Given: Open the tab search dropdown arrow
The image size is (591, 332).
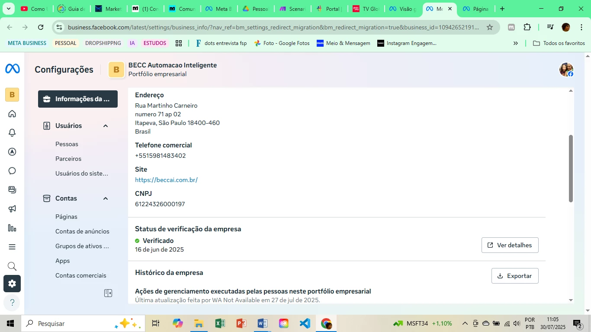Looking at the screenshot, I should [8, 9].
